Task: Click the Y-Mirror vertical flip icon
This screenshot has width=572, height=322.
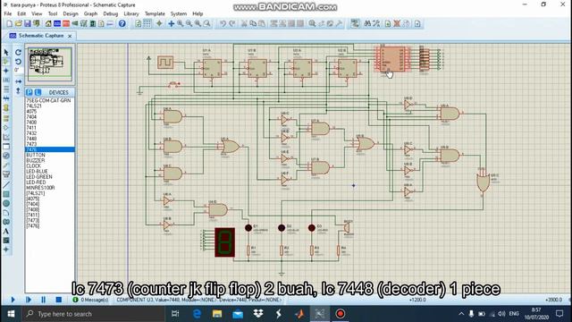Action: pos(18,90)
